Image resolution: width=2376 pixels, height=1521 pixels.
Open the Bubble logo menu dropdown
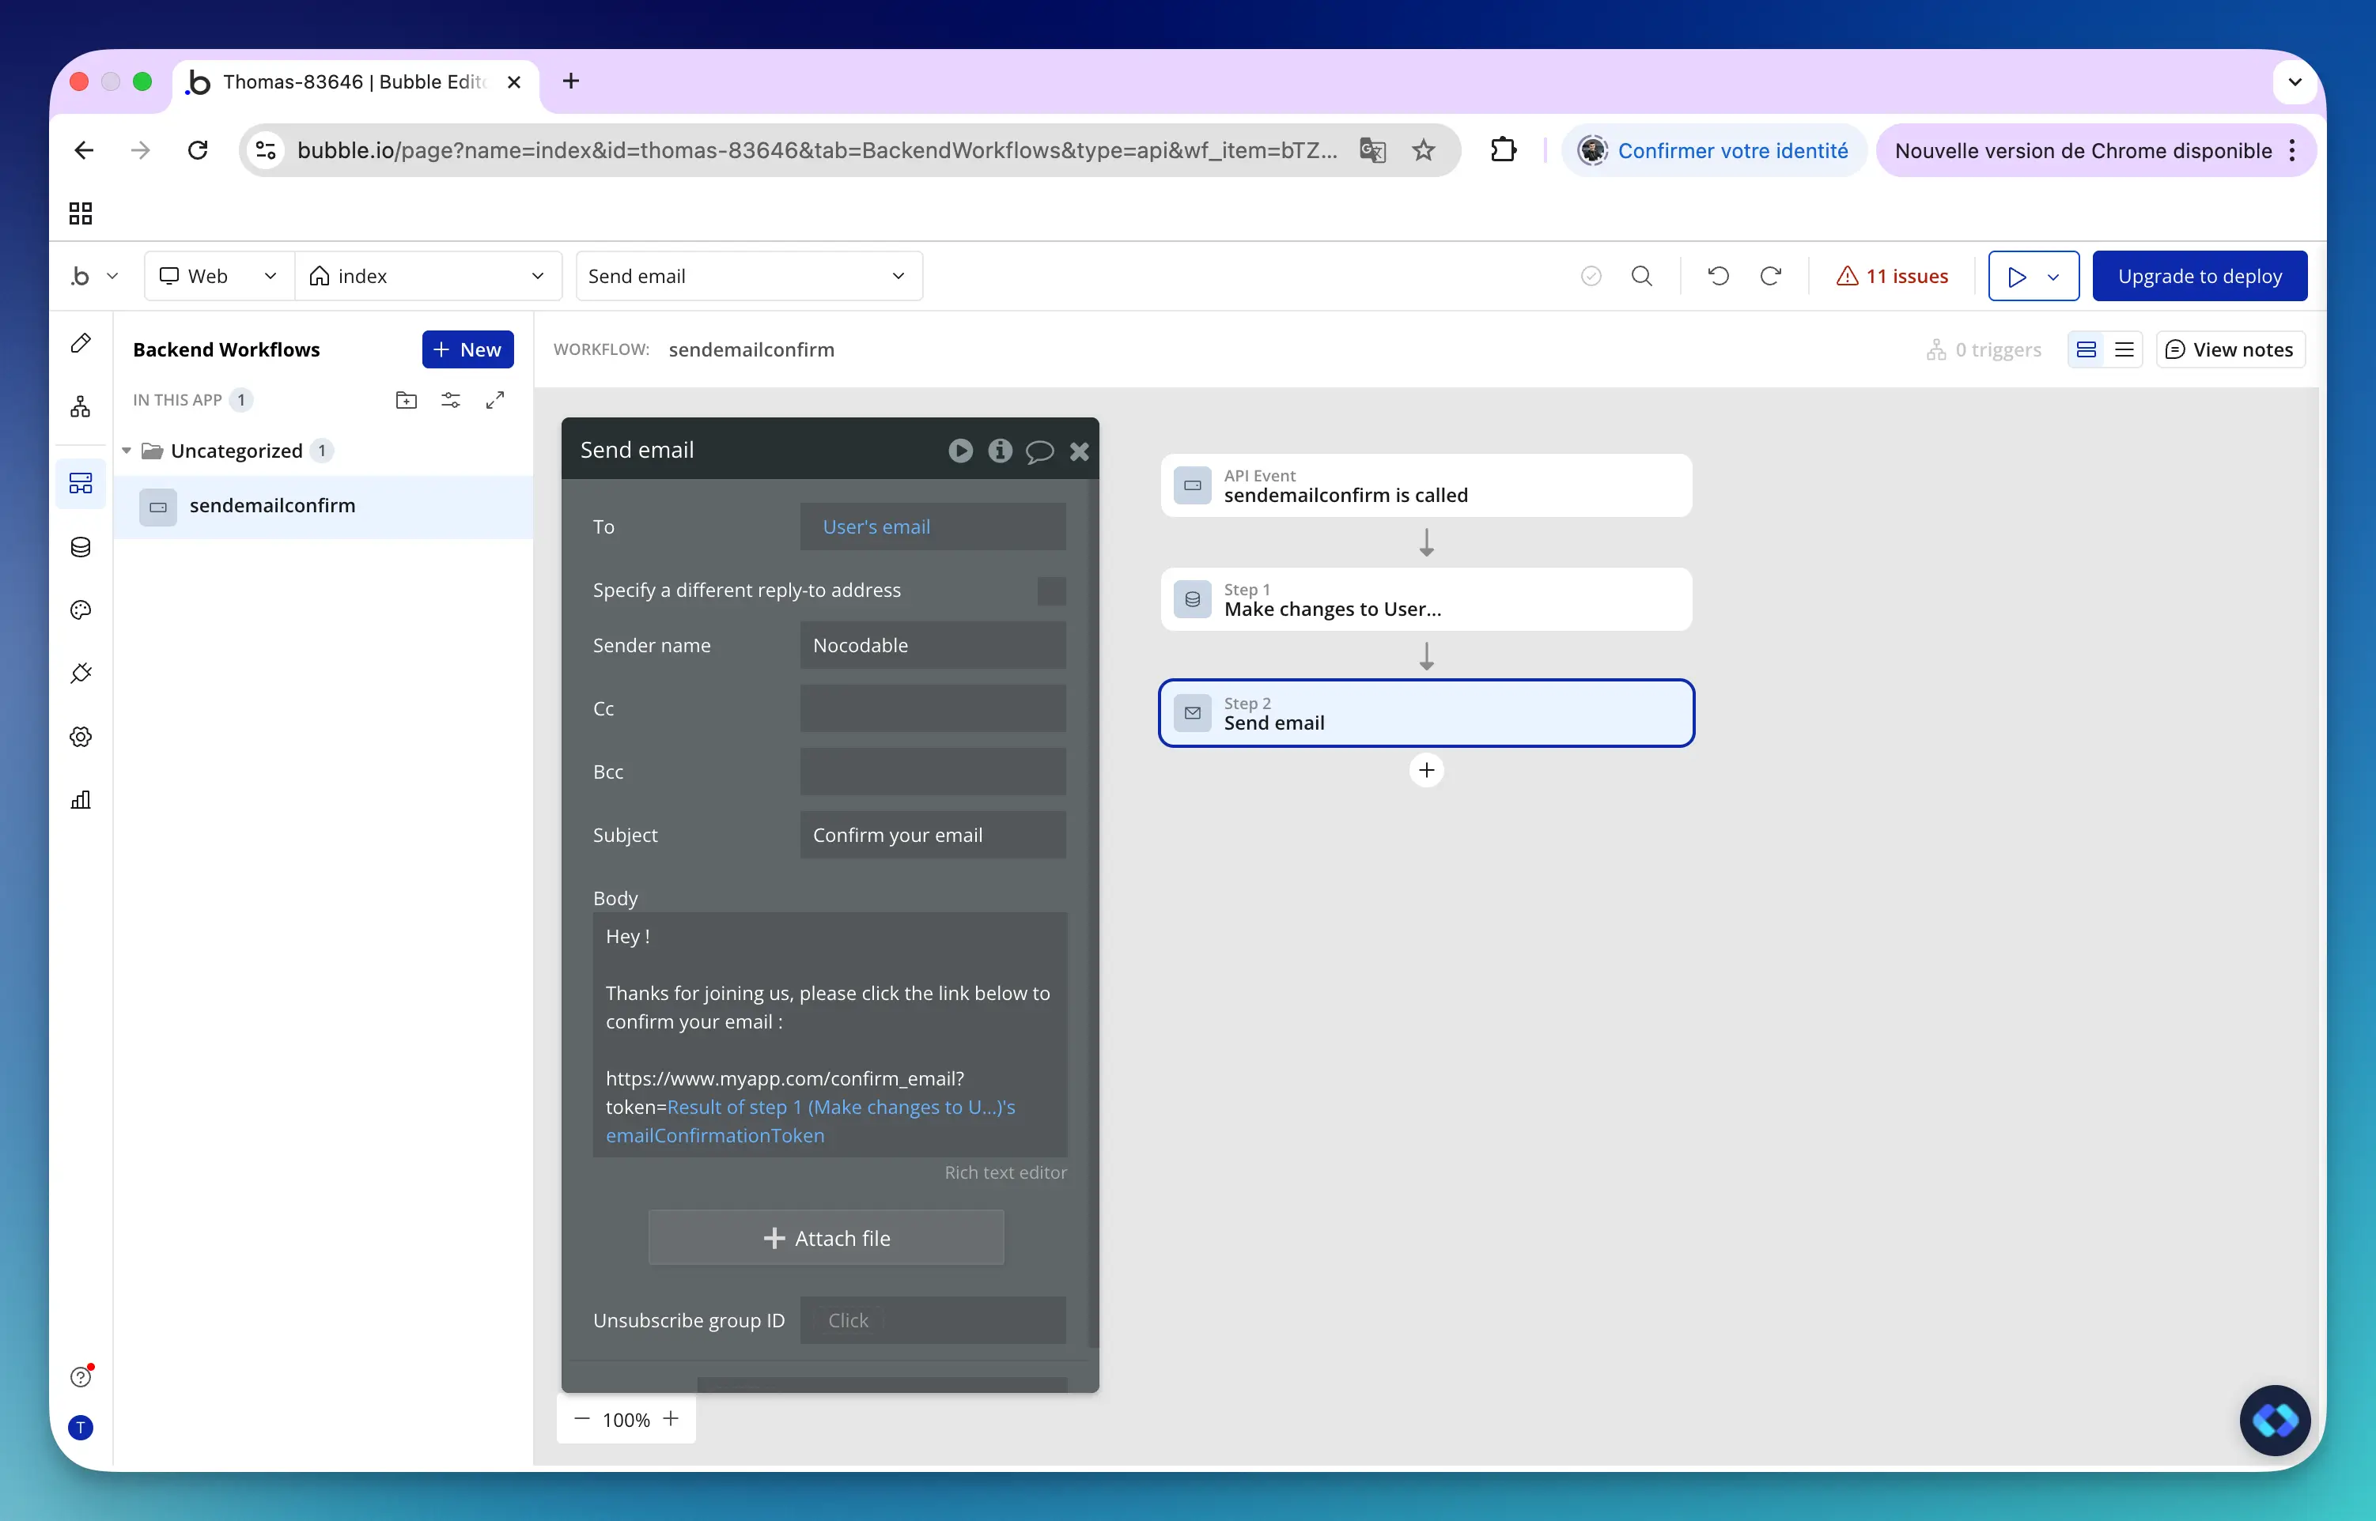click(x=95, y=277)
